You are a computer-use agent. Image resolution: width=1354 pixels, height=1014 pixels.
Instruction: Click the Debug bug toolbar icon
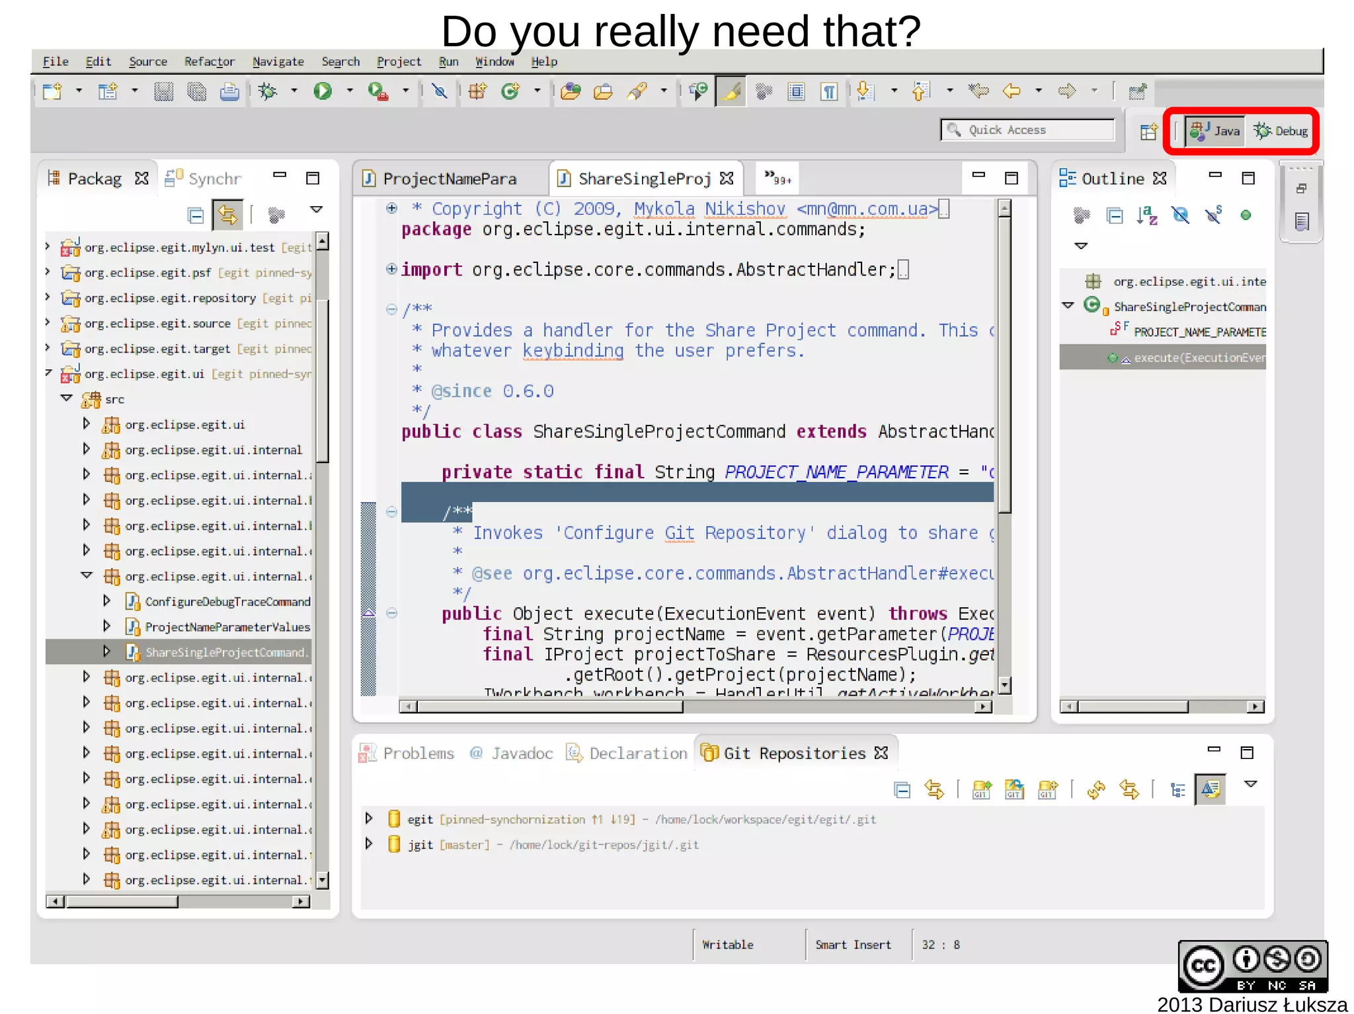pos(268,91)
